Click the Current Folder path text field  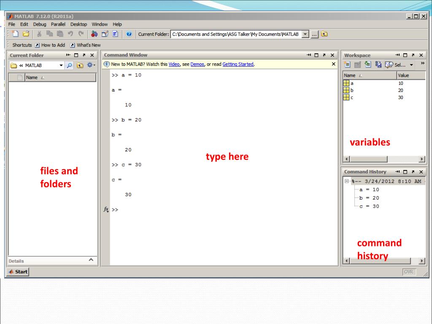point(236,34)
